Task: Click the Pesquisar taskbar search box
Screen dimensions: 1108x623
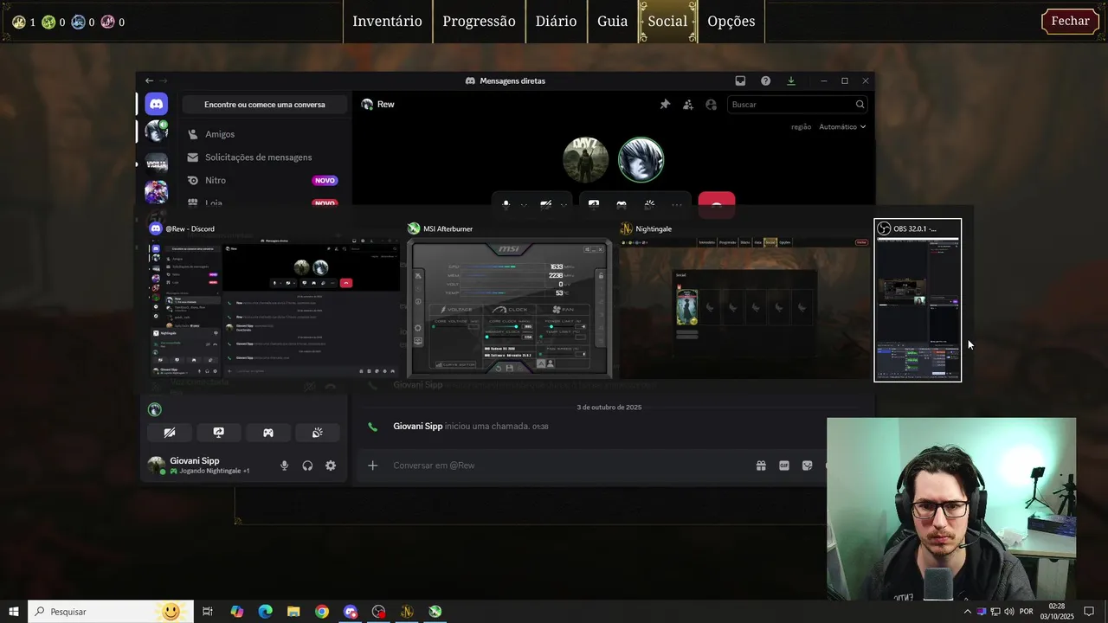Action: click(111, 612)
